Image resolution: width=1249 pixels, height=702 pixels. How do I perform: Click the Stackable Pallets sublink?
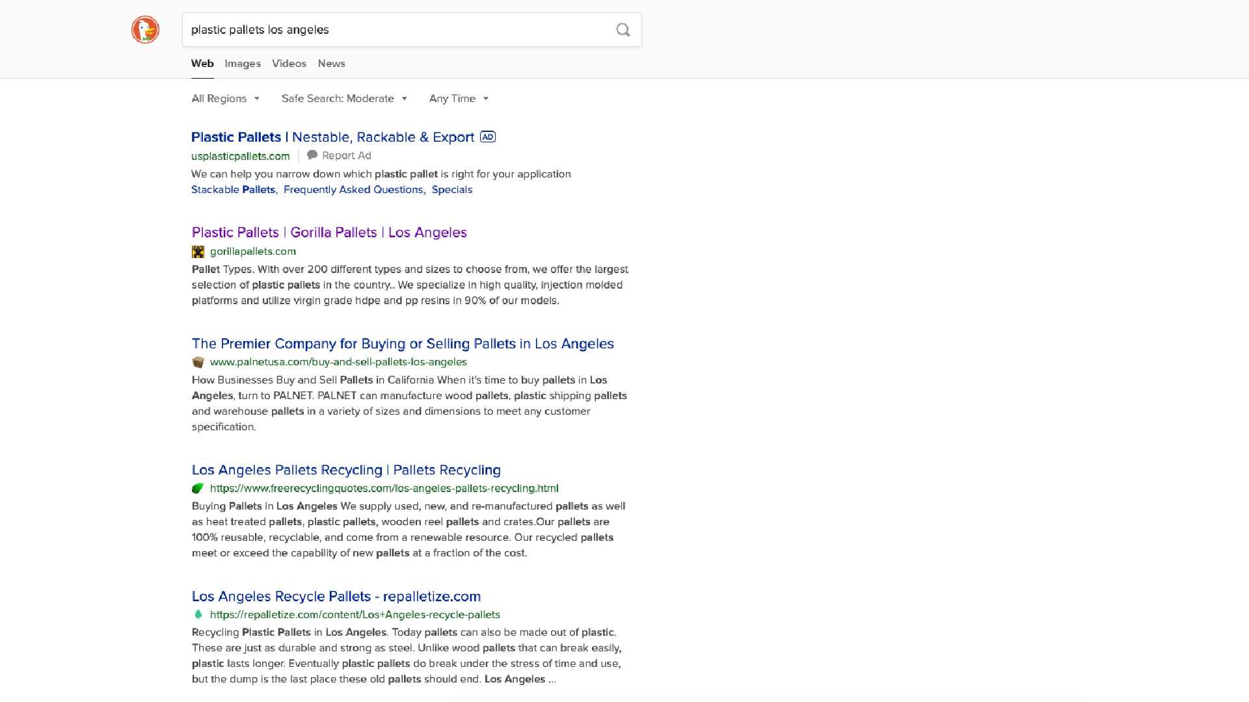(233, 190)
